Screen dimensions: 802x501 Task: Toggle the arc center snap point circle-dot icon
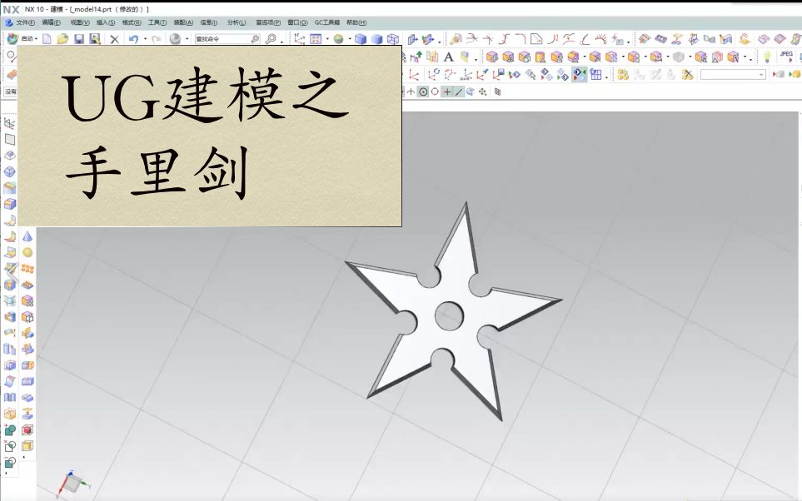tap(423, 92)
